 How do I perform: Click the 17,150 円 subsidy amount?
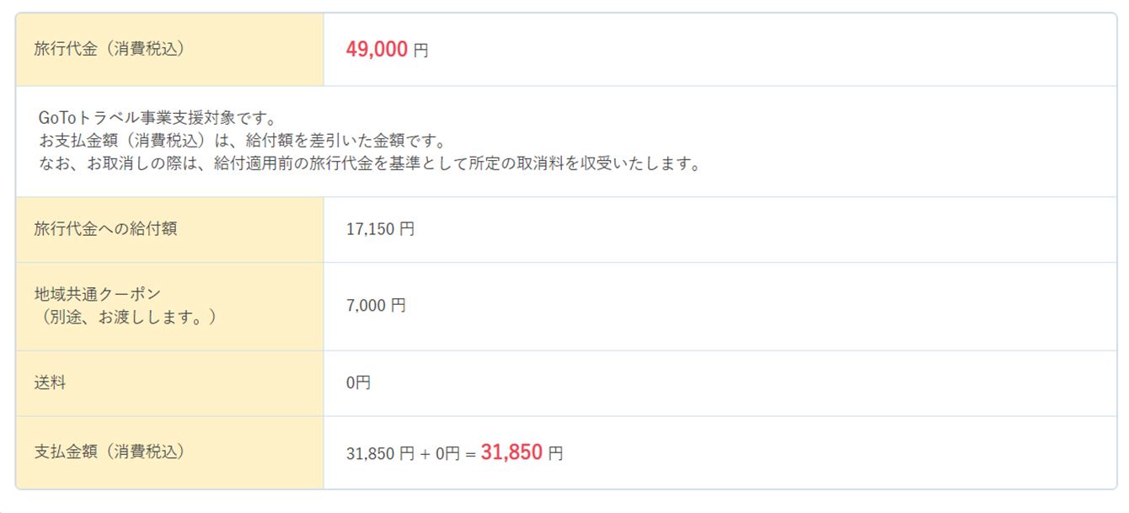[x=380, y=229]
